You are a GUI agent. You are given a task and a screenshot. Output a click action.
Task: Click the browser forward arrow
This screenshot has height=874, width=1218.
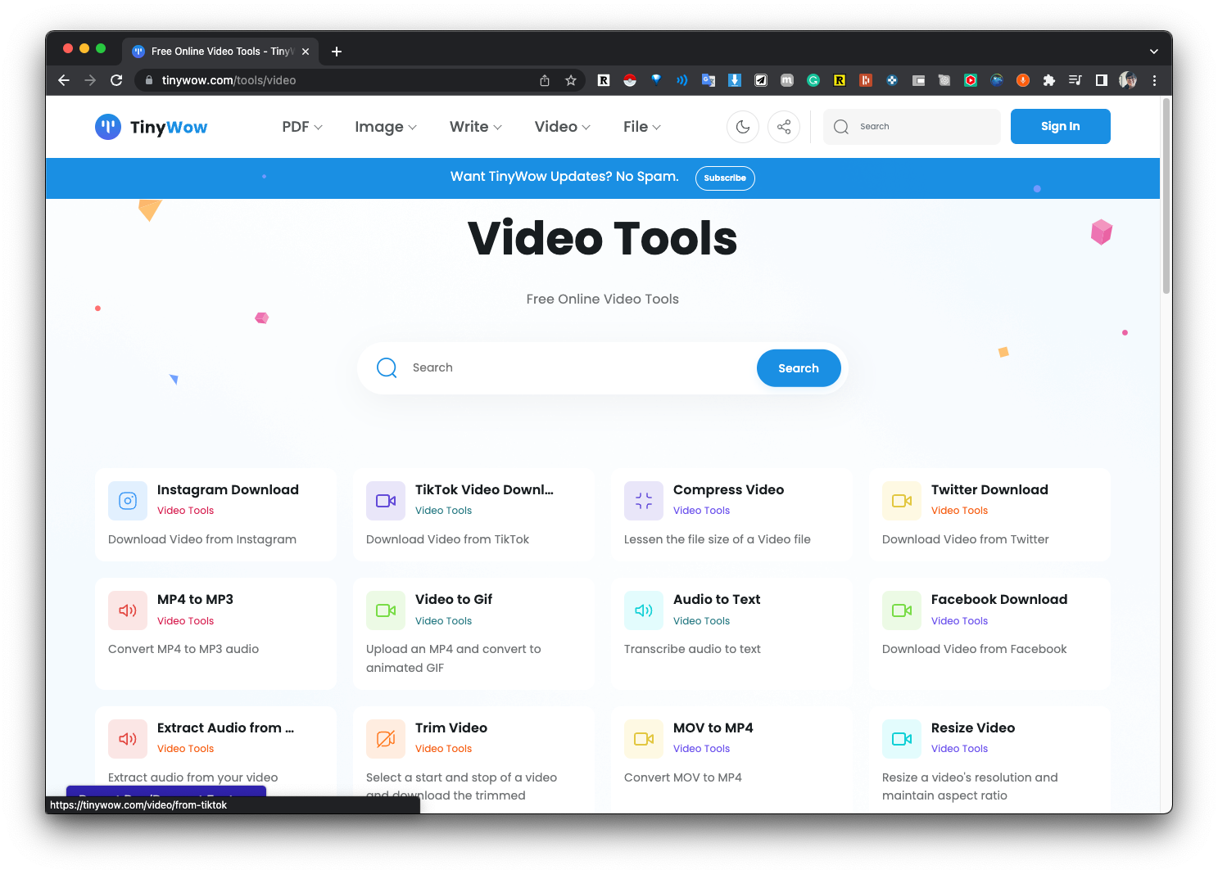coord(90,80)
